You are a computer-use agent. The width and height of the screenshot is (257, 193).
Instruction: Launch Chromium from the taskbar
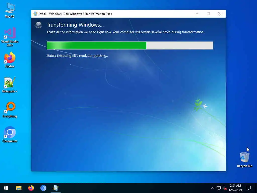pyautogui.click(x=43, y=188)
